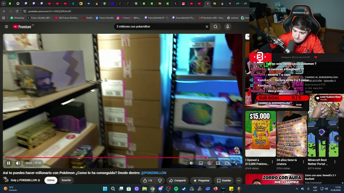Open the Recibidos (40) Gmail bookmark
The height and width of the screenshot is (193, 344).
click(212, 18)
